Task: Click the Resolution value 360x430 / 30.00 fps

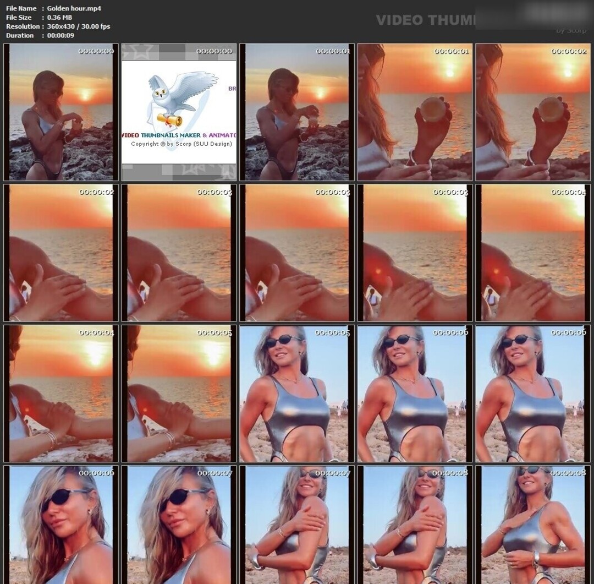Action: (79, 26)
